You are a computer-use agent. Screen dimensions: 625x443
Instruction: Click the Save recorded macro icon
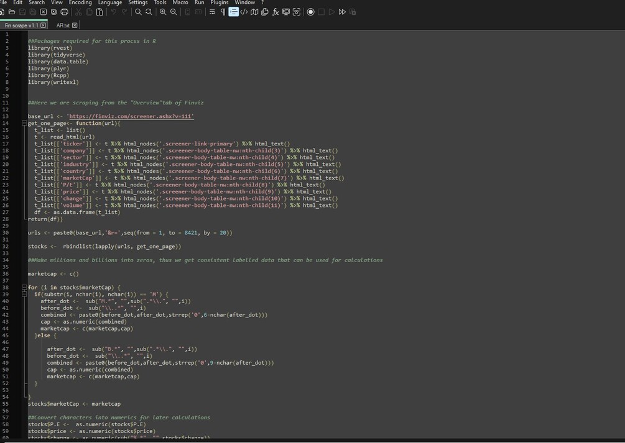(353, 12)
